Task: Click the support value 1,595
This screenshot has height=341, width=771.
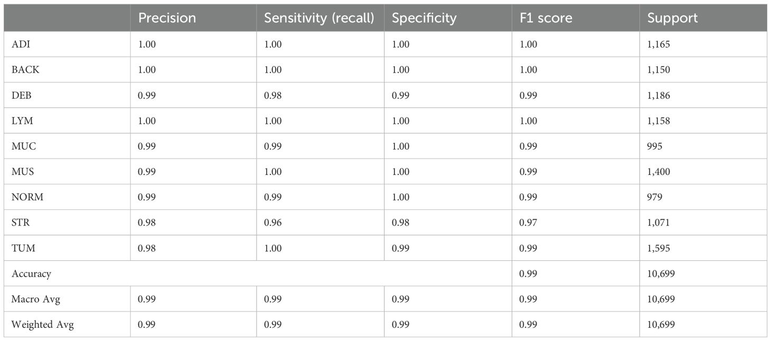Action: (659, 248)
